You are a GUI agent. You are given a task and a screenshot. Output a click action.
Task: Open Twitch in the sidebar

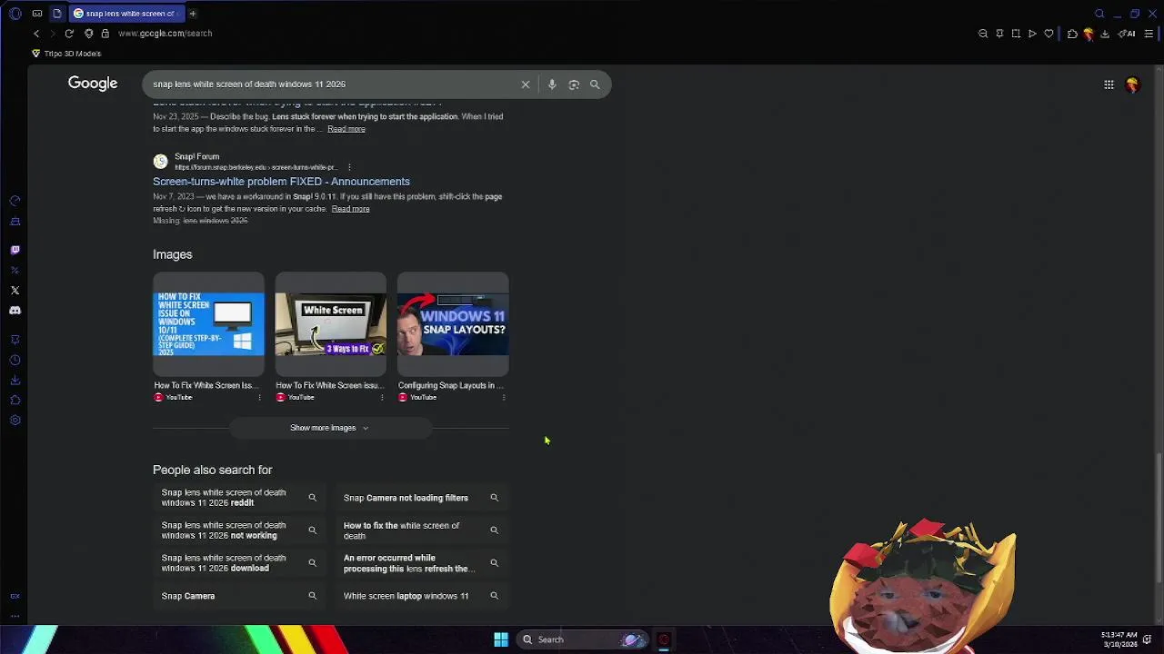[15, 250]
